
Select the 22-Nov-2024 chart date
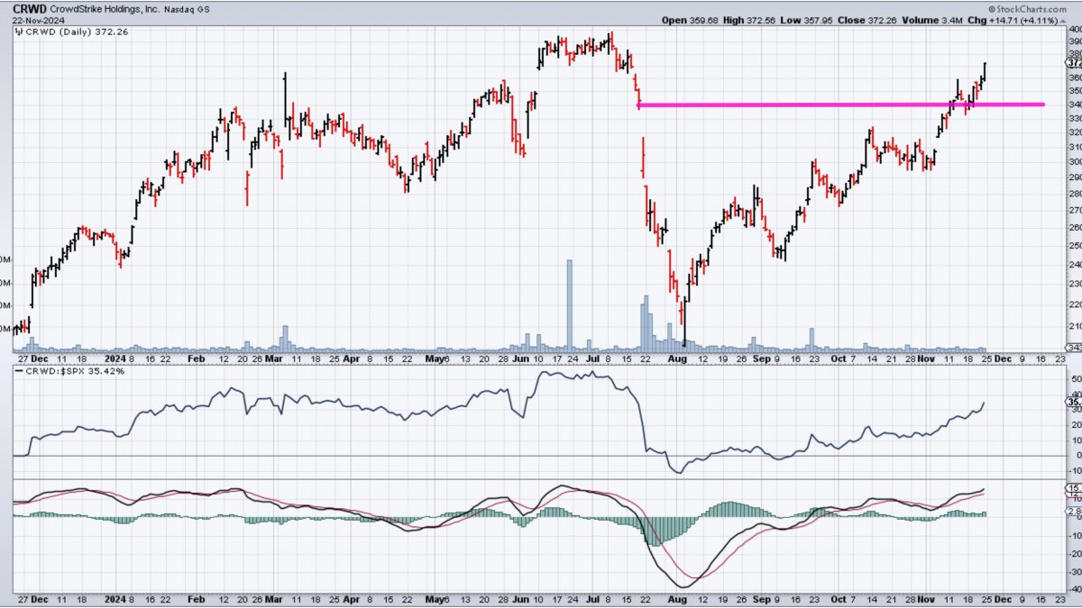tap(41, 20)
